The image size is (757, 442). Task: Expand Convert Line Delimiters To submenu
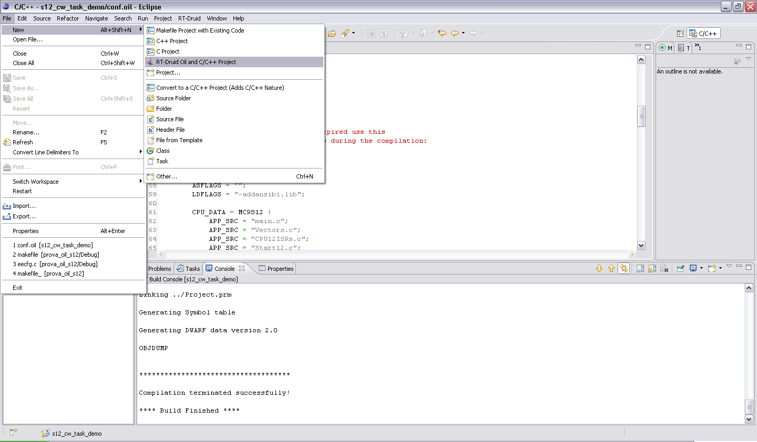73,152
